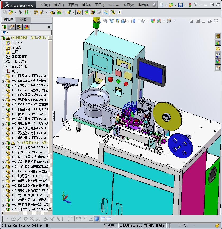Click the Display Style cube icon
Screen dimensions: 222x229
pos(133,21)
